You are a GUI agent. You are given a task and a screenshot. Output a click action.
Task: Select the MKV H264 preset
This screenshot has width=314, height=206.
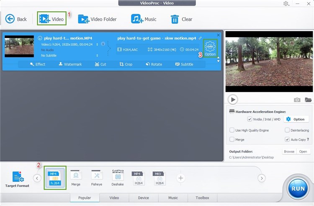pyautogui.click(x=160, y=178)
